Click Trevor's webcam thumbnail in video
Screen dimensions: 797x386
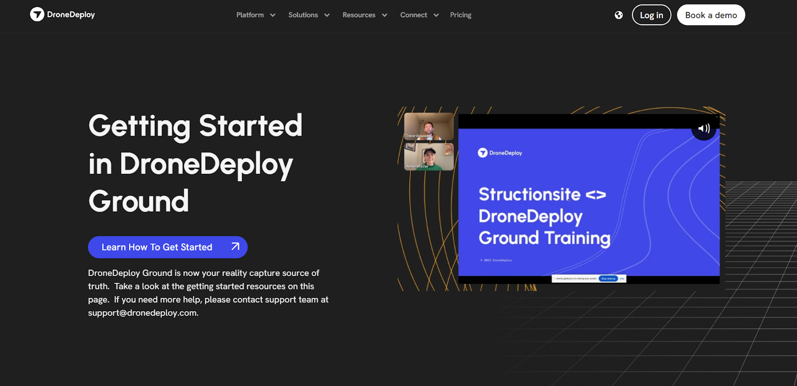click(x=429, y=127)
